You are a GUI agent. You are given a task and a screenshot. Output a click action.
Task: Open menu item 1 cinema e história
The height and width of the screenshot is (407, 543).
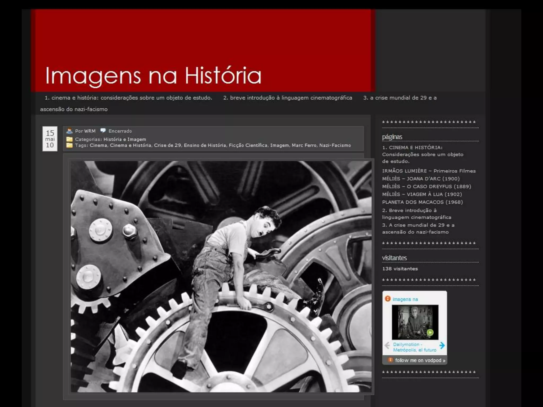(128, 98)
